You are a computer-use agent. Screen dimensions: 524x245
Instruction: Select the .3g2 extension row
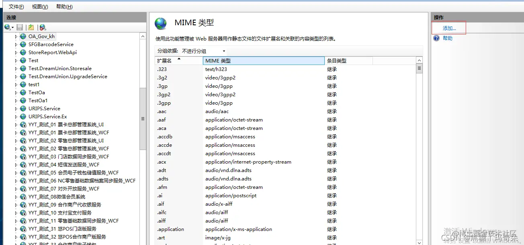tap(286, 77)
